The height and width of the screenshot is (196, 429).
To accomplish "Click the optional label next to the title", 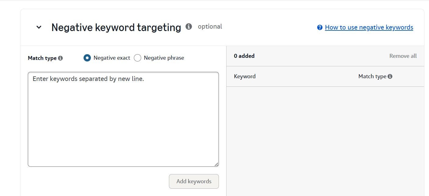I will click(x=210, y=26).
